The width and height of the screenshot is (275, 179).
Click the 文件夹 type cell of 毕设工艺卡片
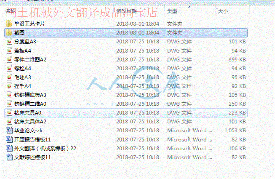tap(175, 24)
